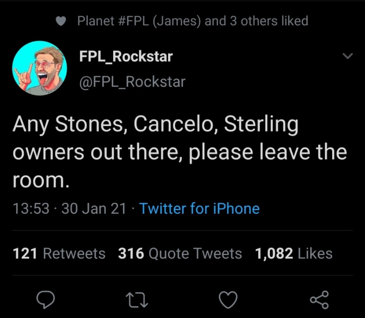Click the '30 Jan 21' date

tap(94, 209)
